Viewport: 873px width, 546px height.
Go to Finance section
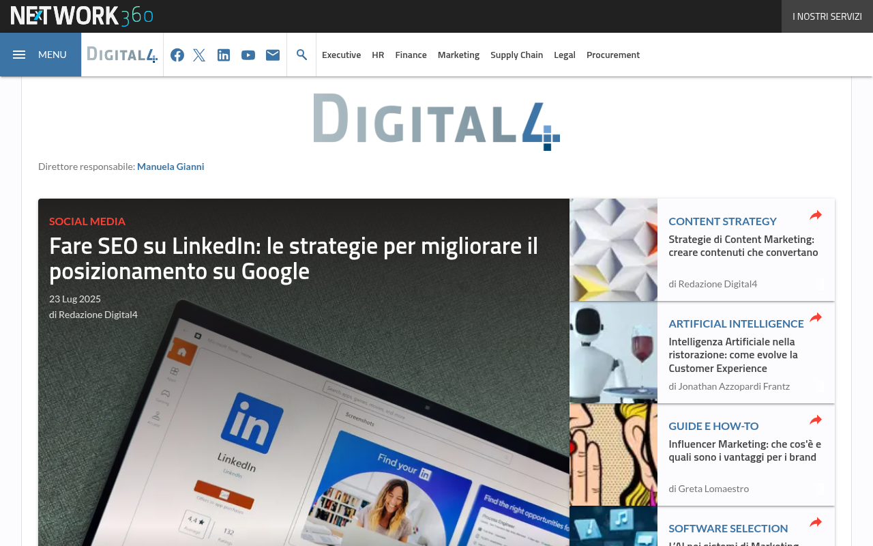(411, 55)
